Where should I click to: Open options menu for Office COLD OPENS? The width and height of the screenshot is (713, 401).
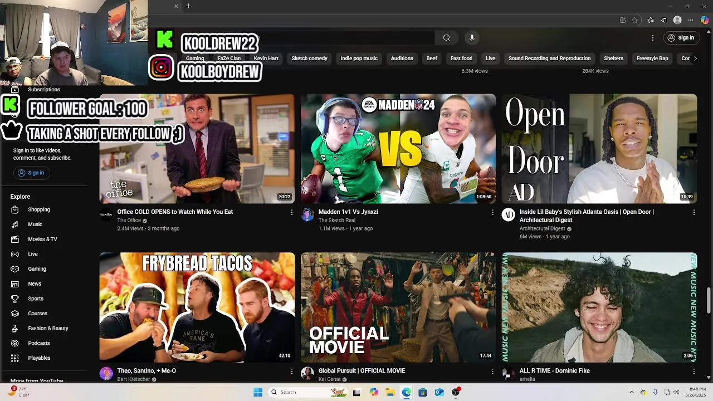click(291, 212)
